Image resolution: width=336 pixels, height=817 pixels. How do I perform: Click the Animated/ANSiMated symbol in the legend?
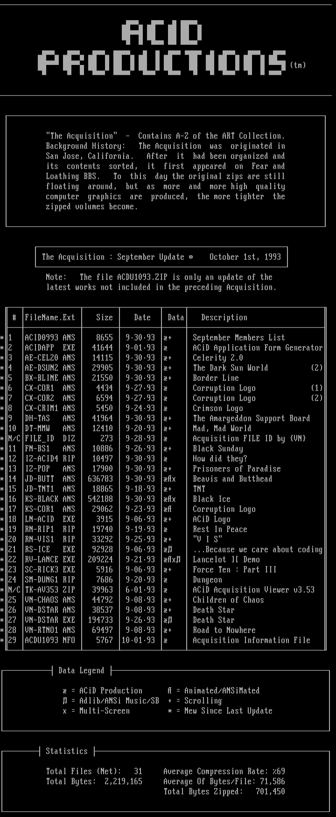point(170,691)
